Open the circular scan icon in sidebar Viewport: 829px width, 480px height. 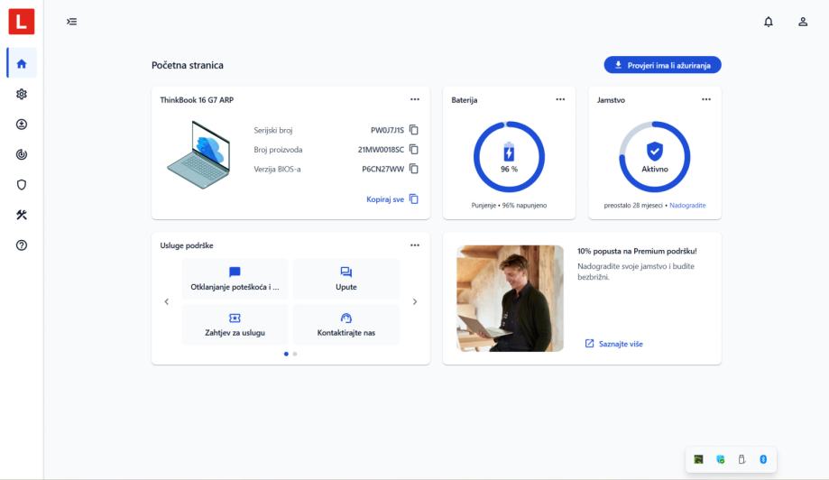click(x=22, y=154)
